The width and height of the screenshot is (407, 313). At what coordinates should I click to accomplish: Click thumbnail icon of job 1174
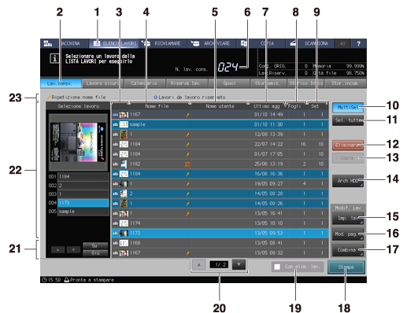[124, 223]
